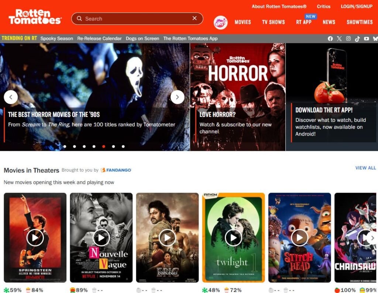Play the Nouvelle Vague trailer

tap(101, 238)
